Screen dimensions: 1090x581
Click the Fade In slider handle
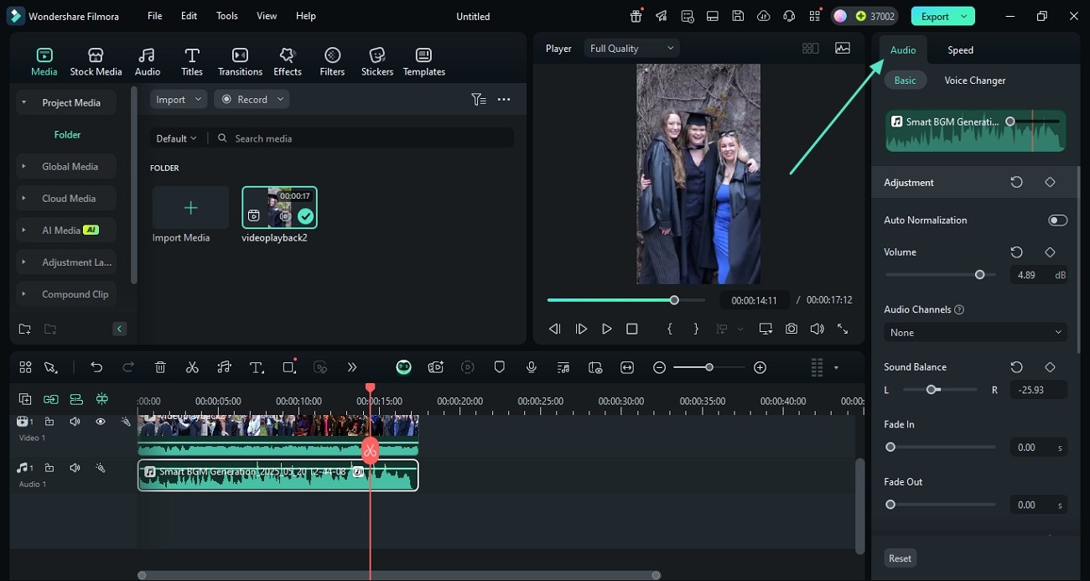tap(890, 448)
